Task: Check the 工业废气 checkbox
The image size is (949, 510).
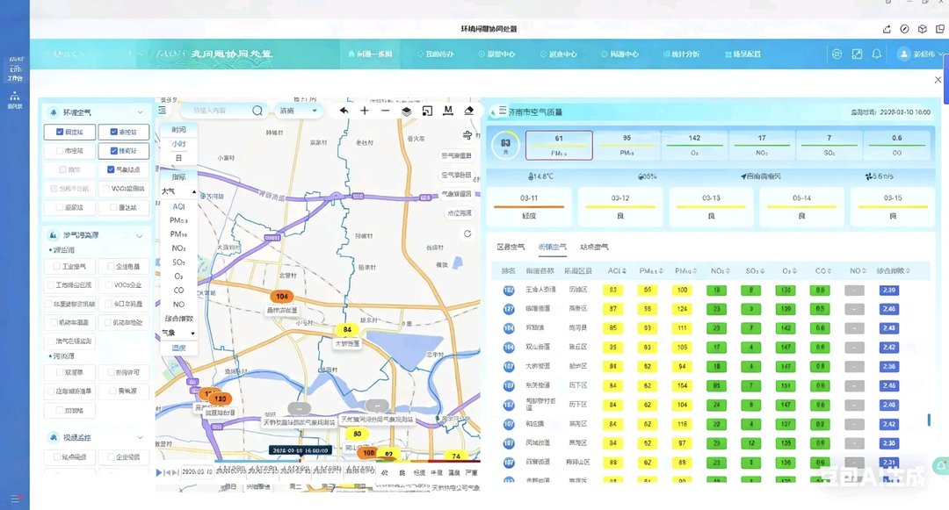Action: tap(57, 265)
